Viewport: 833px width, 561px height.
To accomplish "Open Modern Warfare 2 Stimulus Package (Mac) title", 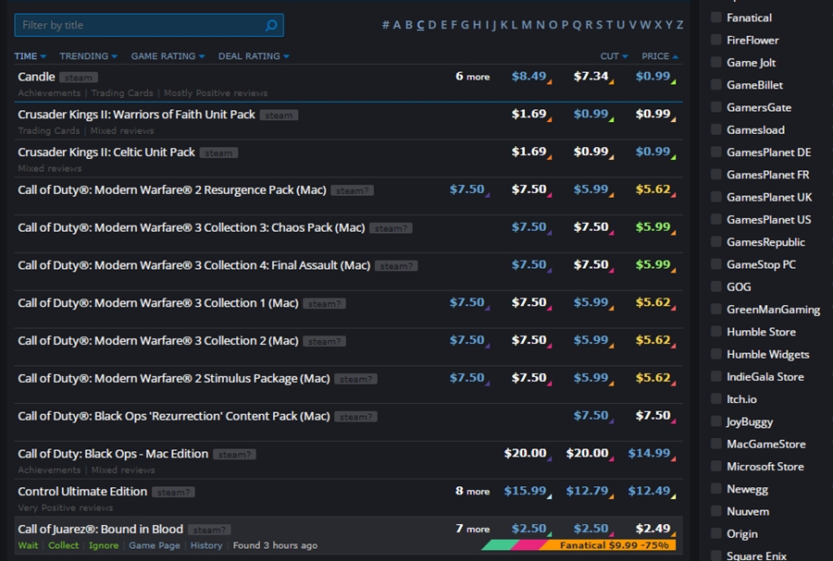I will pos(174,378).
